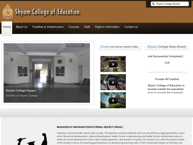The height and width of the screenshot is (145, 193).
Task: Follow the Link in News Board
Action: tap(167, 63)
